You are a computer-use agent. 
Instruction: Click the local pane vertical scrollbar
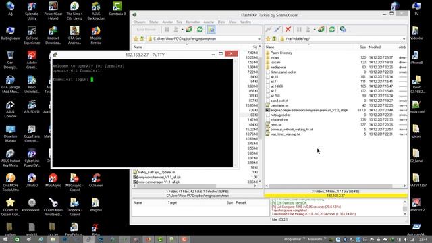coord(260,98)
